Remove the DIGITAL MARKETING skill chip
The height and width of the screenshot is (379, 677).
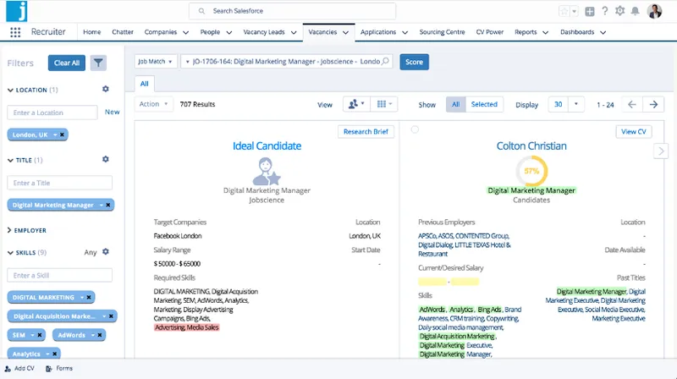click(89, 298)
